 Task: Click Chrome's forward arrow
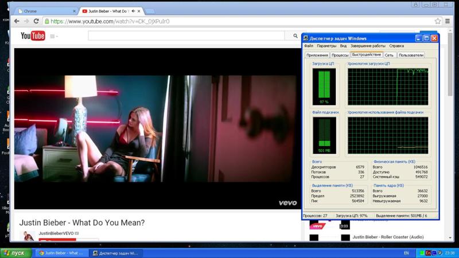(26, 21)
